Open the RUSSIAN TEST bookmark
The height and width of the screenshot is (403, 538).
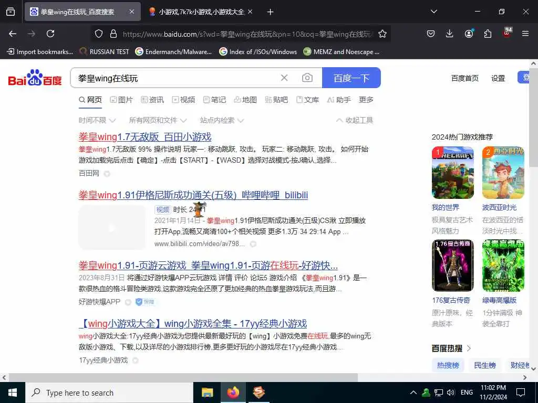104,52
